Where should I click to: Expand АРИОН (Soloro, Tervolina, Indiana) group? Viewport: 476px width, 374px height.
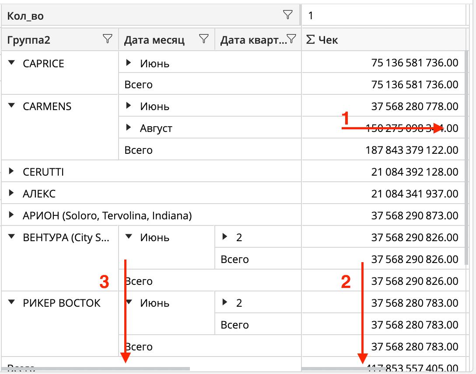12,215
